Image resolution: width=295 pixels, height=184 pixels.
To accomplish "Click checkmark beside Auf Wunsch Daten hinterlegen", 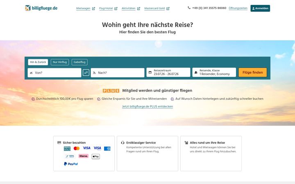I will 172,99.
